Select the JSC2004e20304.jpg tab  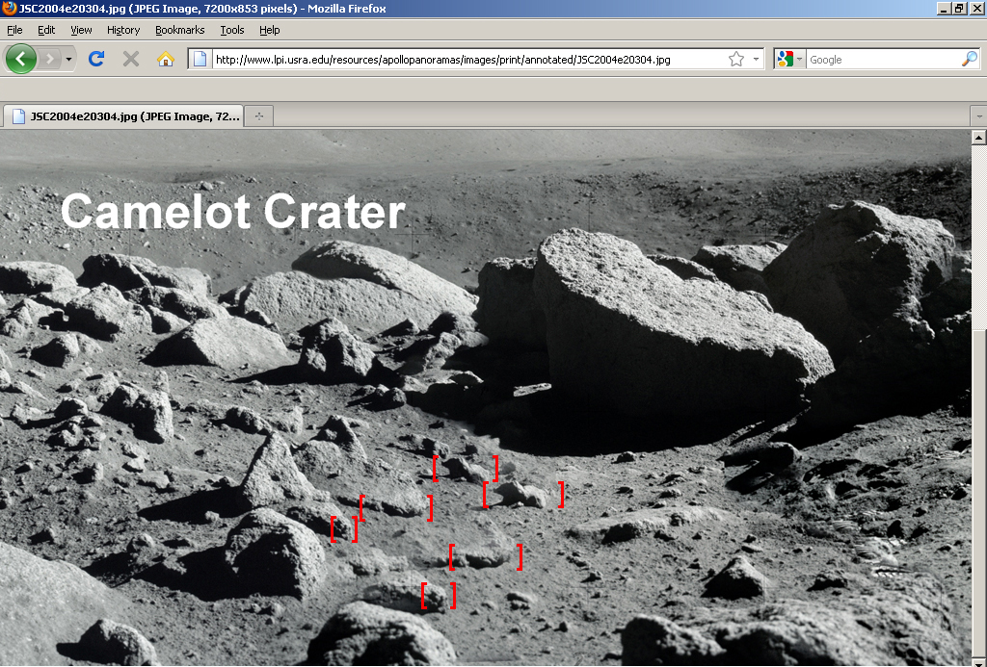click(123, 116)
